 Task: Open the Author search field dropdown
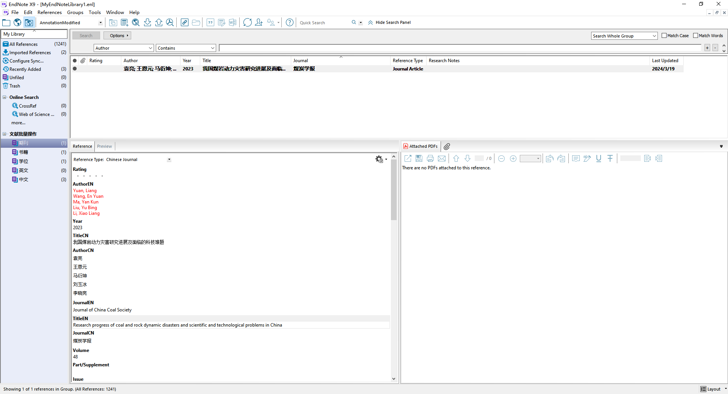click(x=151, y=48)
